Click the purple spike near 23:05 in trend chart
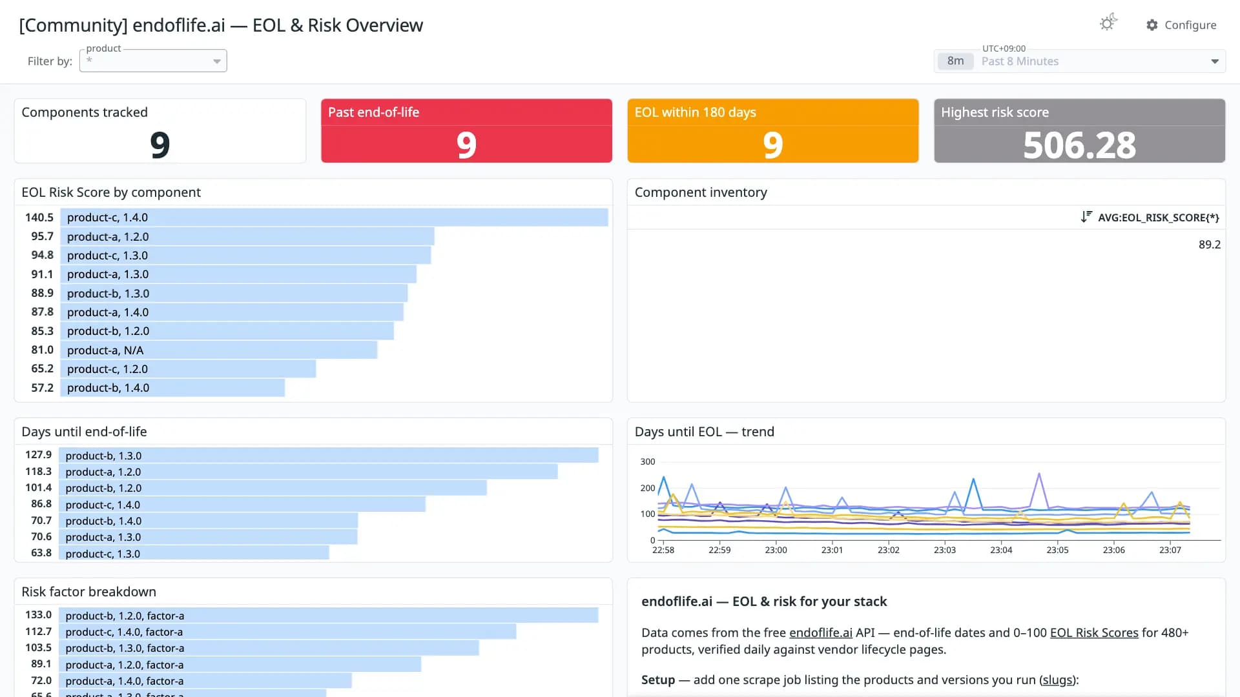This screenshot has height=697, width=1240. coord(1039,475)
